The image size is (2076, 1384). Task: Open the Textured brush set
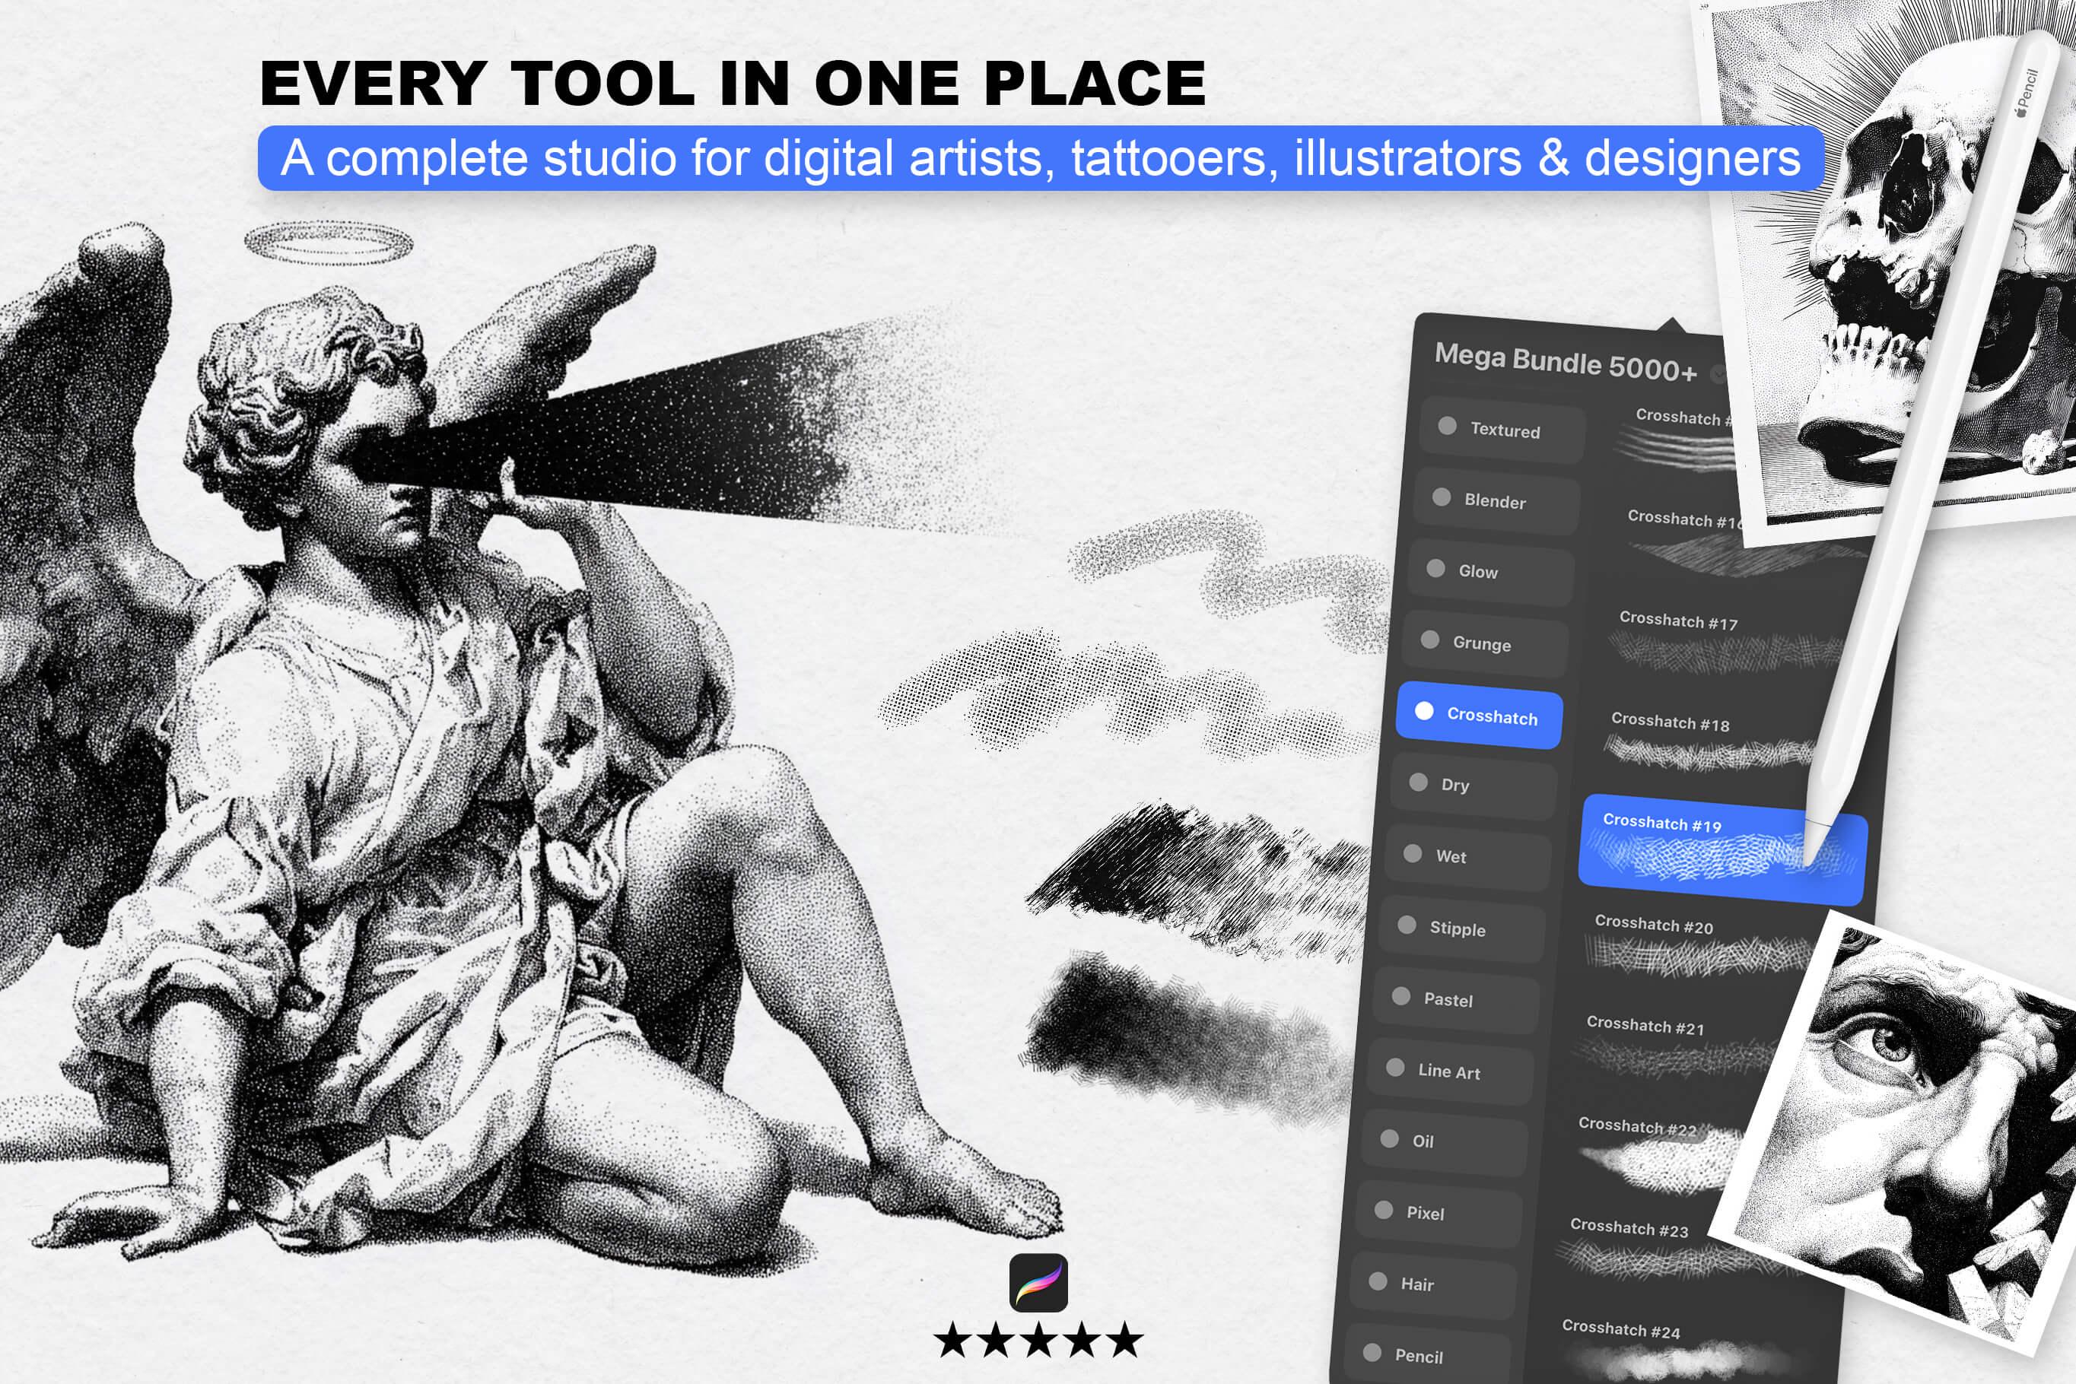(x=1503, y=429)
